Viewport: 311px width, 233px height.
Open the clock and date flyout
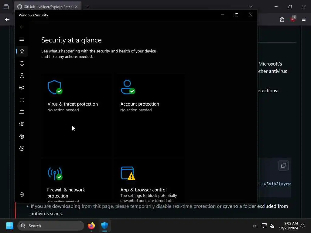[x=289, y=226]
